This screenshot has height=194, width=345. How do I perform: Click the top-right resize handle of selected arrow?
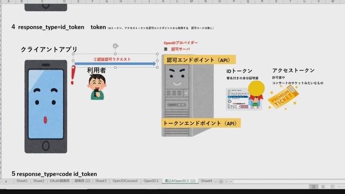157,54
